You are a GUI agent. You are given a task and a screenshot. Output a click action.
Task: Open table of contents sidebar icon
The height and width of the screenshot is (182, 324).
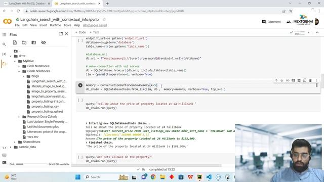tap(4, 35)
